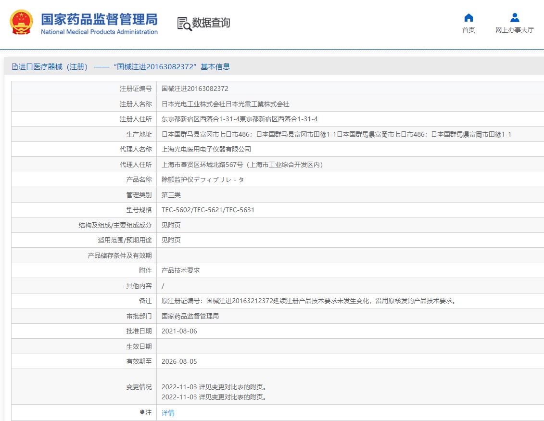The image size is (544, 421).
Task: Click the agent name 上海光电医用电子仪器有限公司
Action: (x=206, y=149)
